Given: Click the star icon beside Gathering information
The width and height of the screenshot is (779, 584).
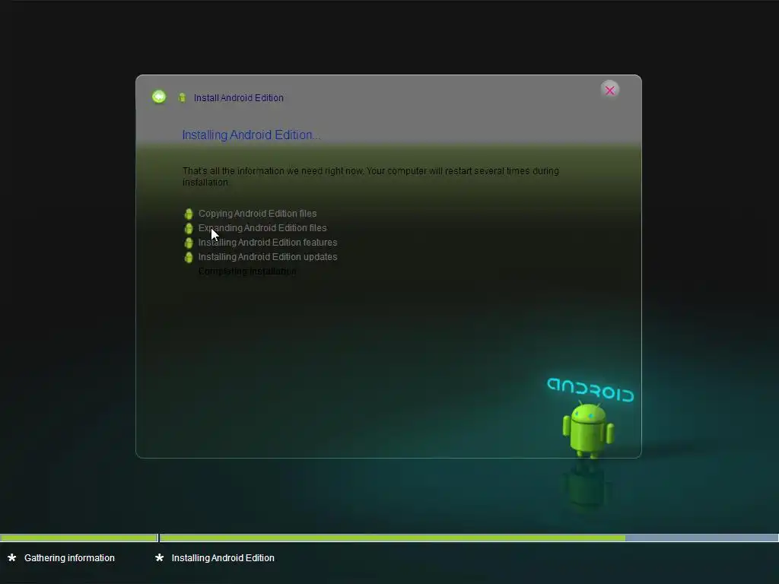Looking at the screenshot, I should pyautogui.click(x=12, y=557).
